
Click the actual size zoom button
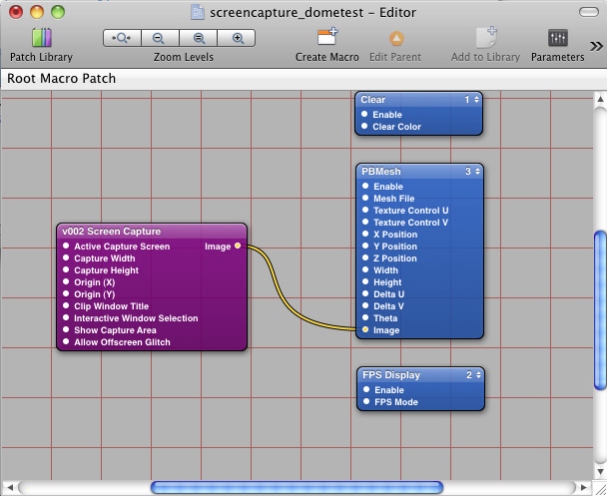click(199, 38)
